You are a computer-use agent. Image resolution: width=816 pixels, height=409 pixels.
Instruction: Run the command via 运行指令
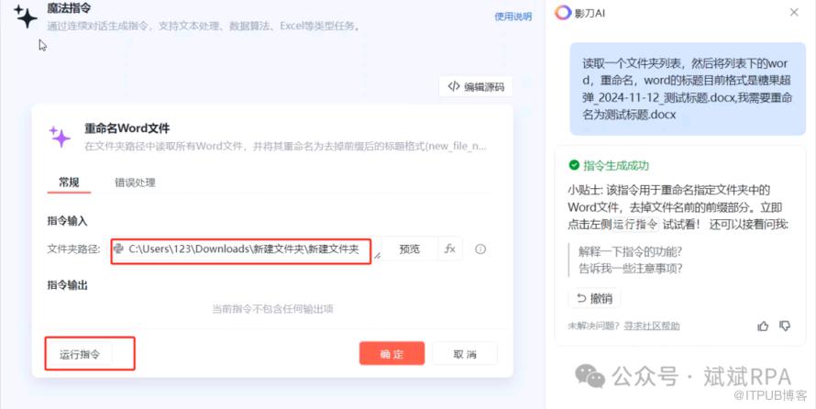coord(79,354)
